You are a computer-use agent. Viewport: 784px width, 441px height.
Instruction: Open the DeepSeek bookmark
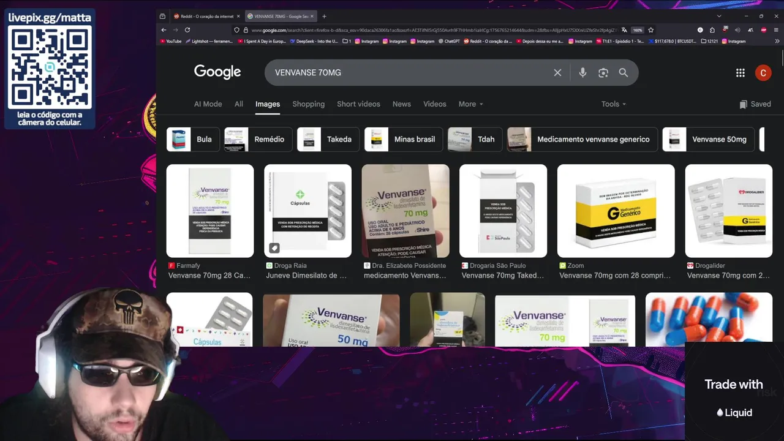[314, 41]
